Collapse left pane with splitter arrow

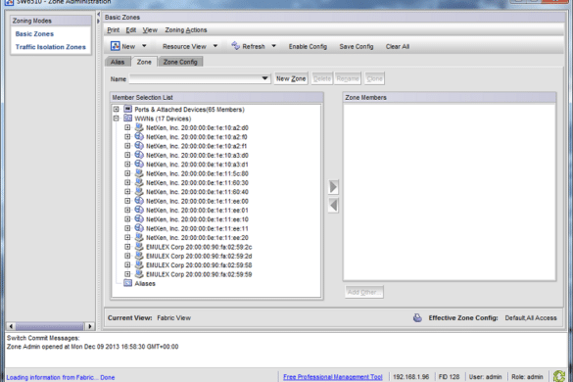click(x=98, y=15)
